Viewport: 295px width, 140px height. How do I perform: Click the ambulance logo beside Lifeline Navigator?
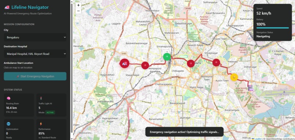(x=7, y=7)
